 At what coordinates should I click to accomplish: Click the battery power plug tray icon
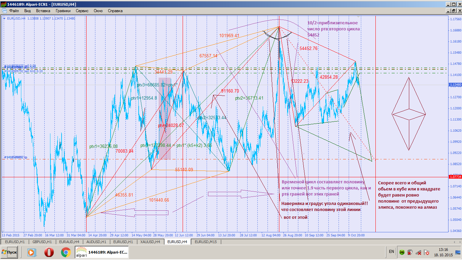coord(410,252)
